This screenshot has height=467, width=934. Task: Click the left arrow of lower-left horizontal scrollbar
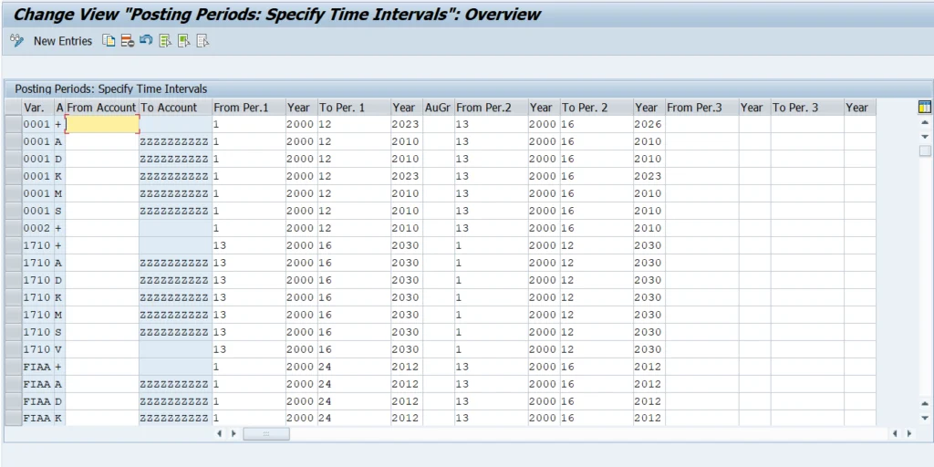coord(219,433)
